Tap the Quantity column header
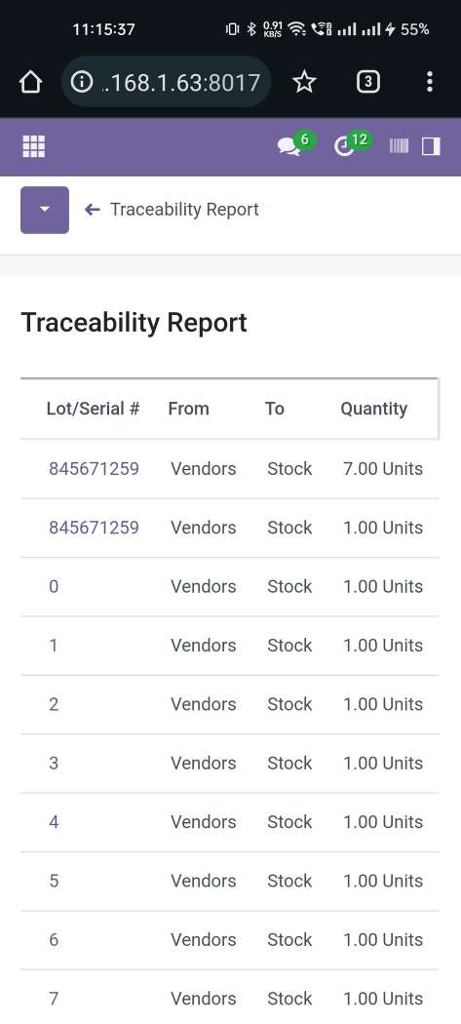This screenshot has height=1024, width=461. point(374,409)
